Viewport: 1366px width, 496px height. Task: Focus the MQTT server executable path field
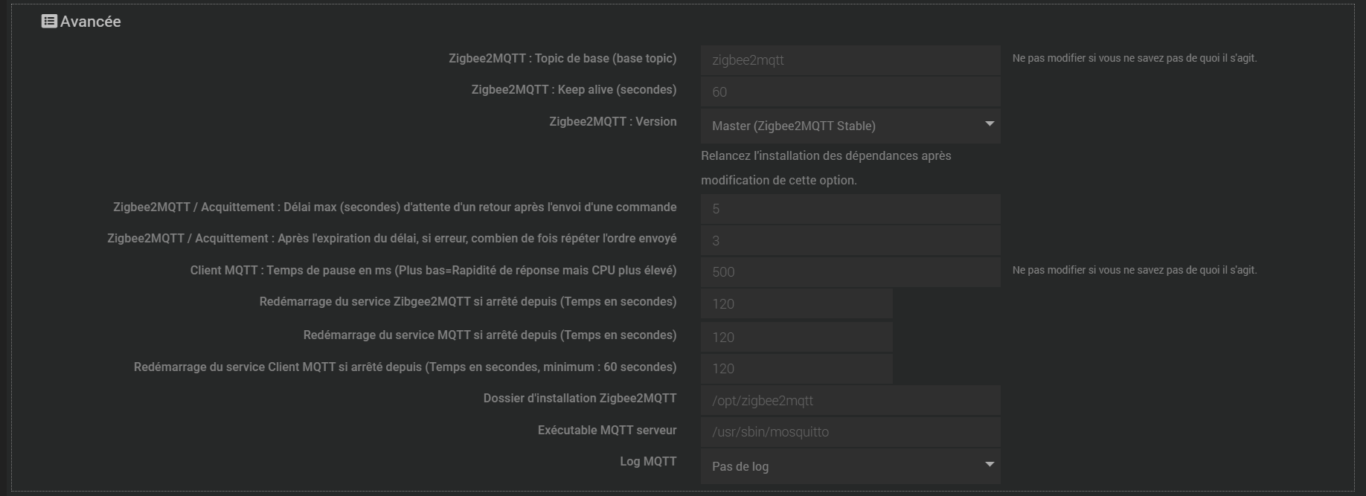pyautogui.click(x=850, y=432)
